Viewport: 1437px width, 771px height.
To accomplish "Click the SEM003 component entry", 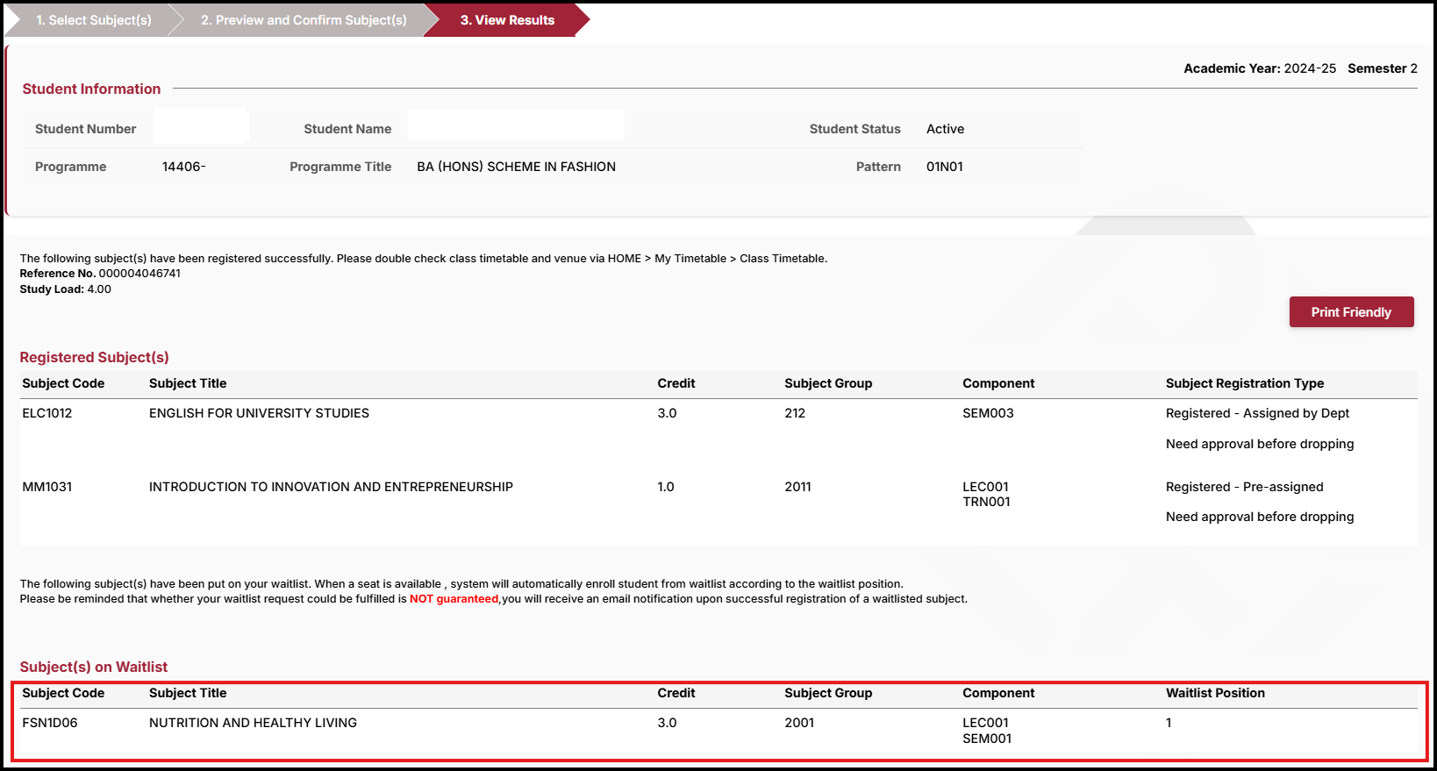I will pyautogui.click(x=988, y=413).
